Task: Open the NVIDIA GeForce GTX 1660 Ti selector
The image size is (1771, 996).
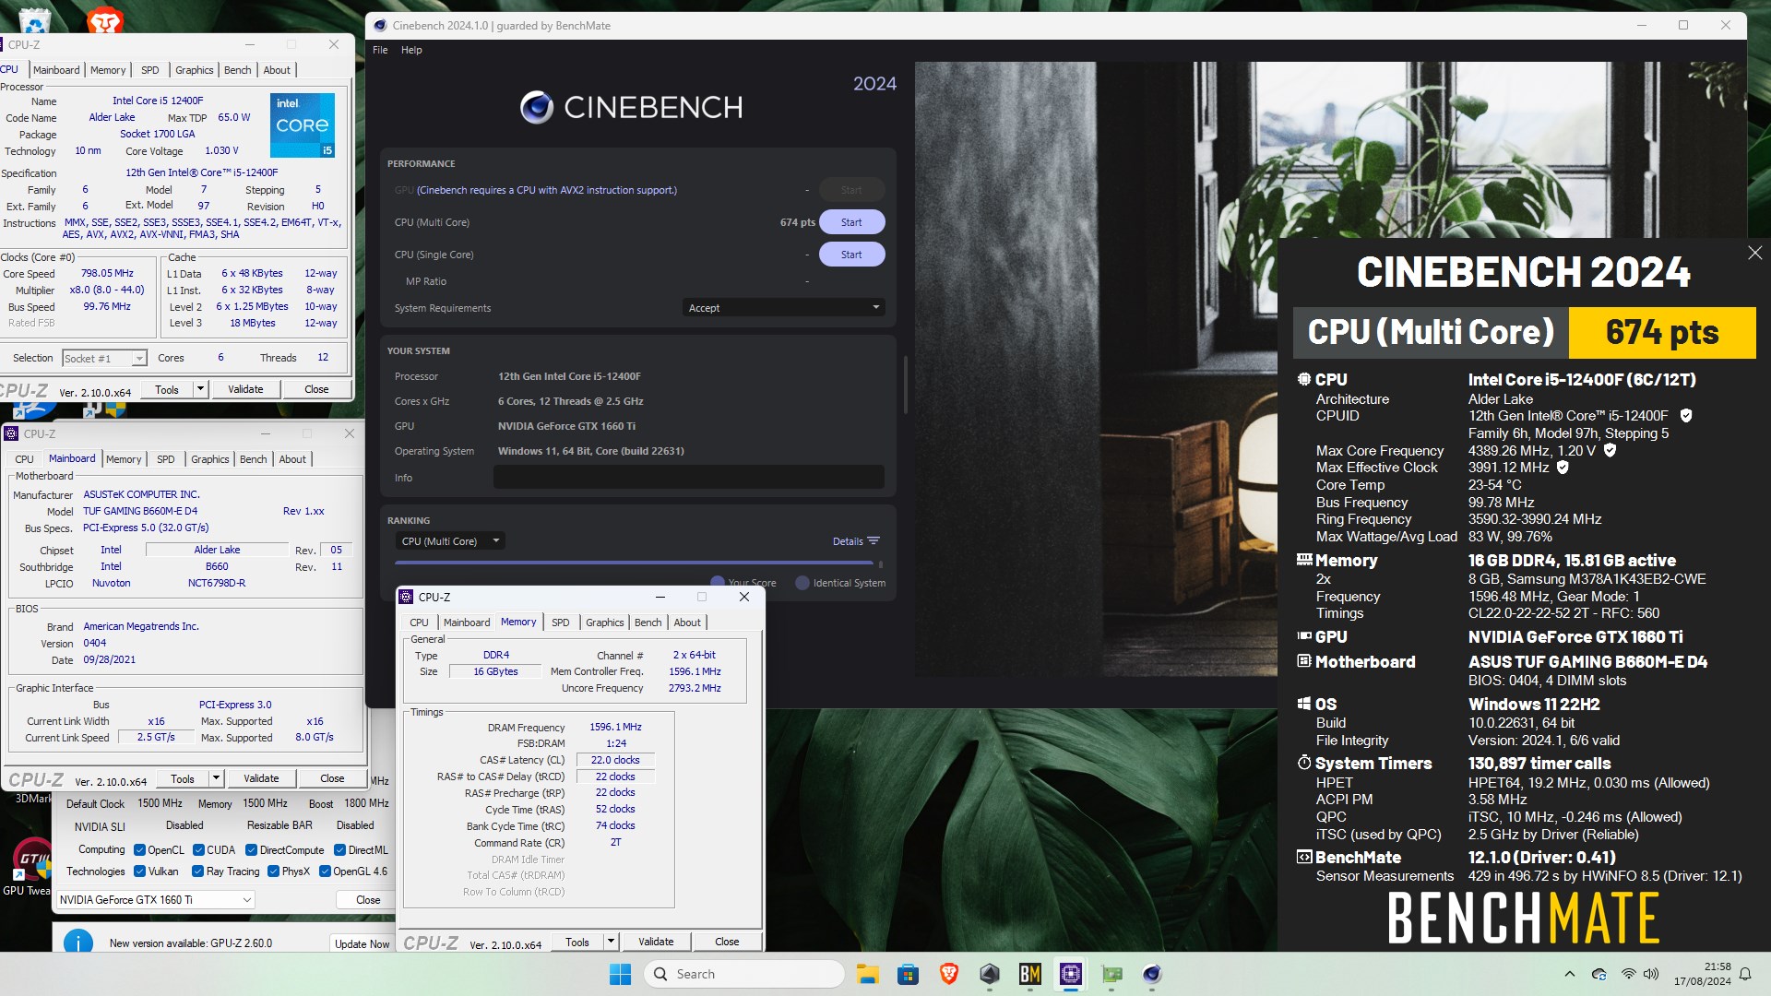Action: (x=156, y=900)
